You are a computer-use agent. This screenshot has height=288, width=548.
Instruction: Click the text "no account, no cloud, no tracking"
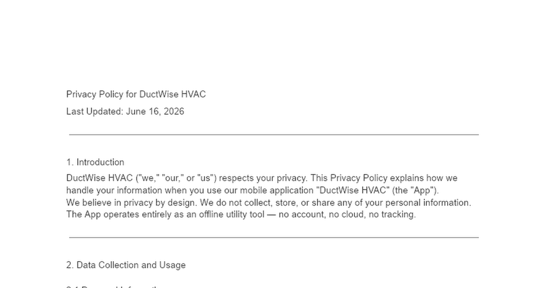pyautogui.click(x=347, y=215)
